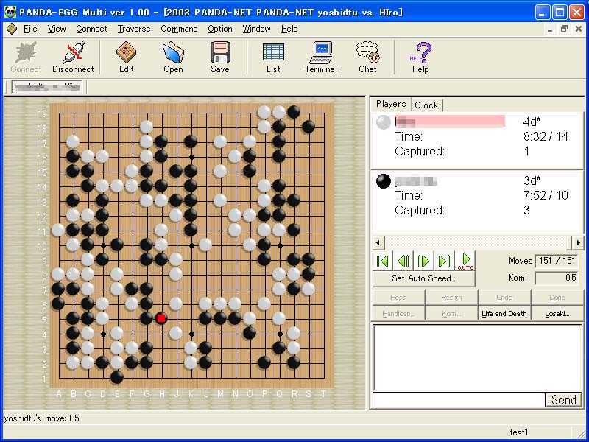Viewport: 589px width, 442px height.
Task: Open the Traverse menu
Action: point(133,29)
